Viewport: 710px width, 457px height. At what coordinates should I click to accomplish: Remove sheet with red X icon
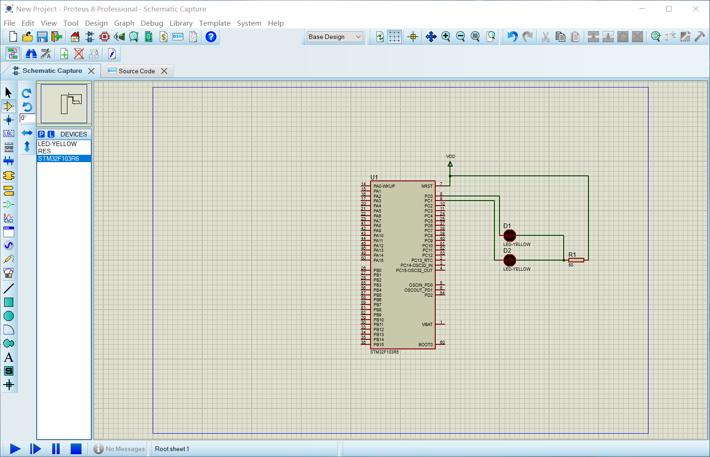79,54
